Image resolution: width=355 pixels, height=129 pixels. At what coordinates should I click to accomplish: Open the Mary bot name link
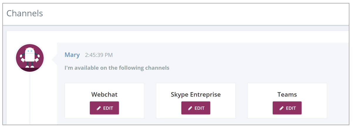pos(72,55)
